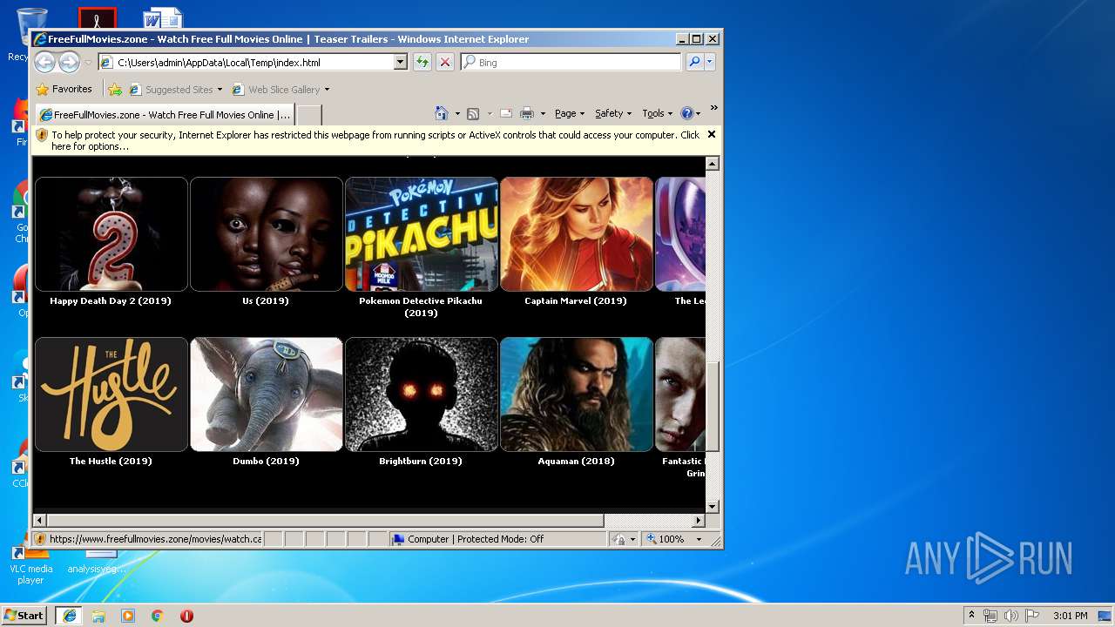Click the clock showing 3:01 PM

point(1070,616)
